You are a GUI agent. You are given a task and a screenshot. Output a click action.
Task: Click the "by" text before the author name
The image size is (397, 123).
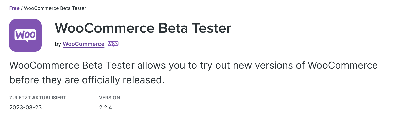coord(58,44)
